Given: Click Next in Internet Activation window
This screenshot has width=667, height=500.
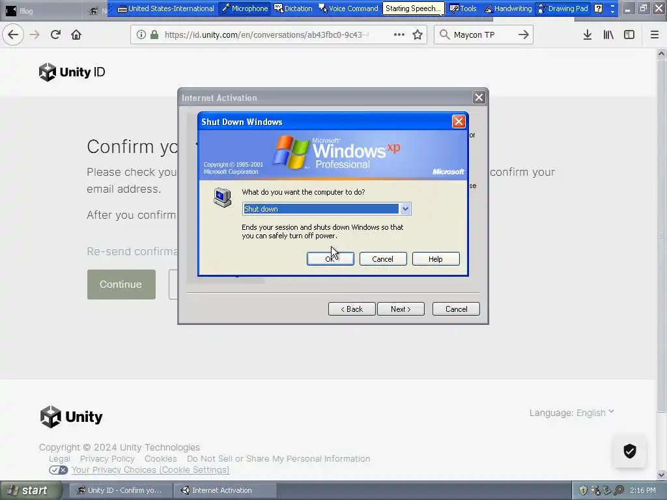Looking at the screenshot, I should (401, 309).
